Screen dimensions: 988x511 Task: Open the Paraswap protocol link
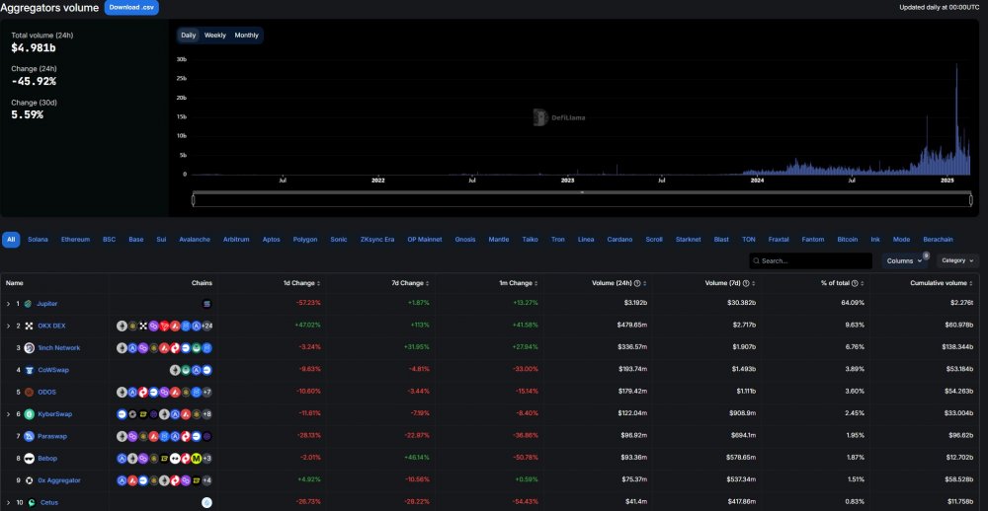click(x=52, y=437)
